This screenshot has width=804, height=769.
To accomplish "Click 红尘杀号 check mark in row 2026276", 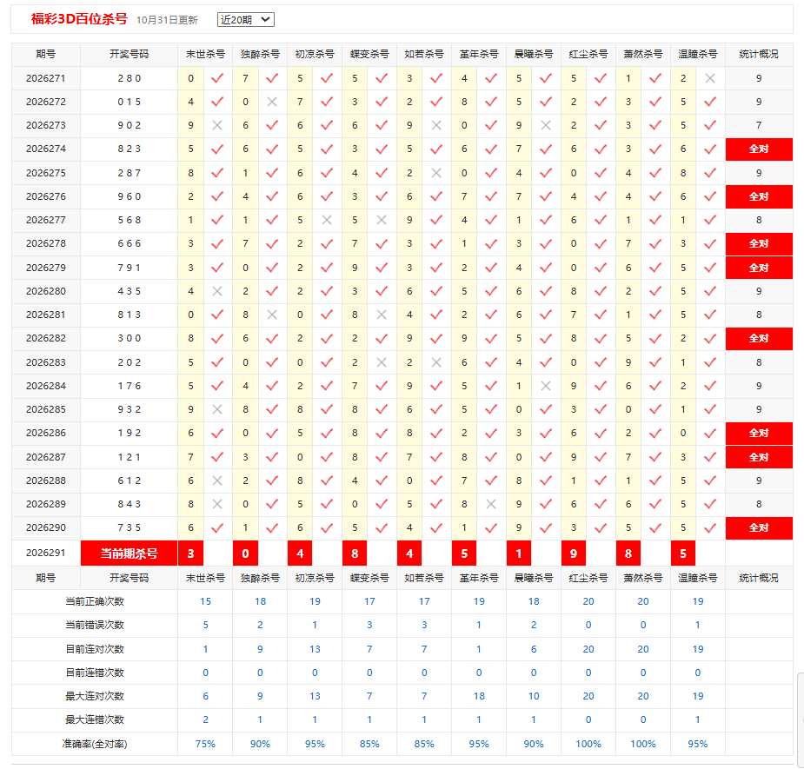I will [x=601, y=197].
